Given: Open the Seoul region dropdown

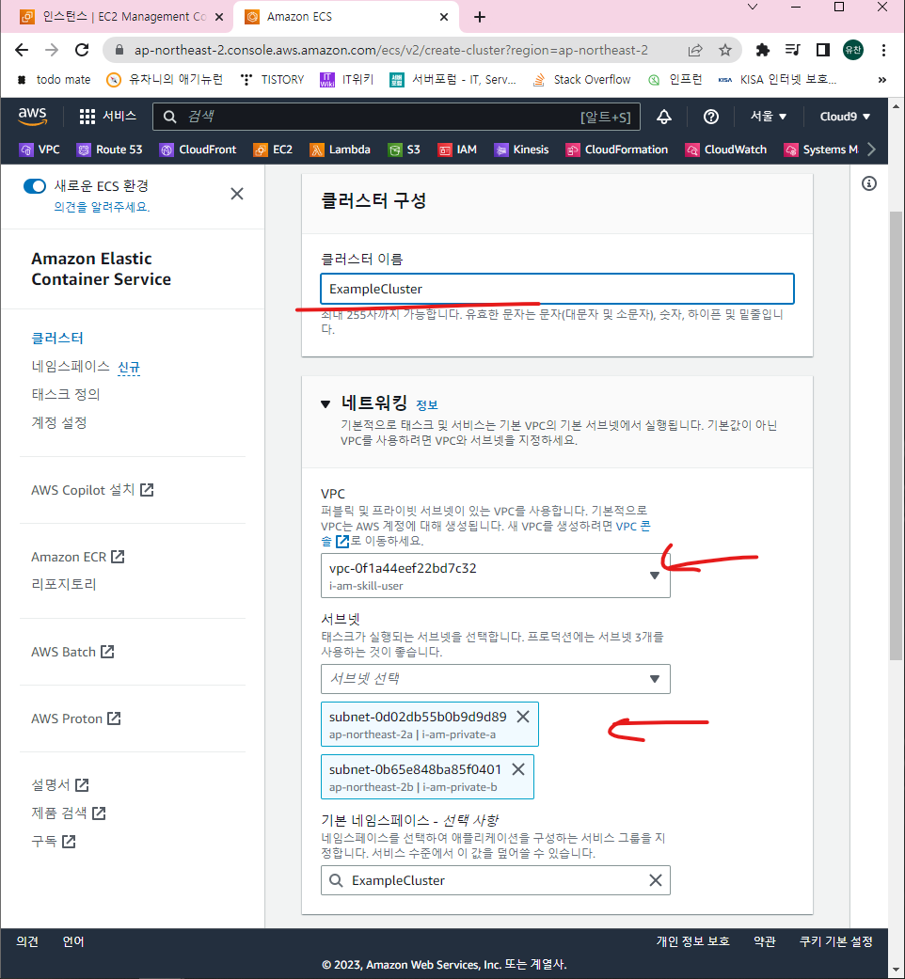Looking at the screenshot, I should (x=769, y=117).
